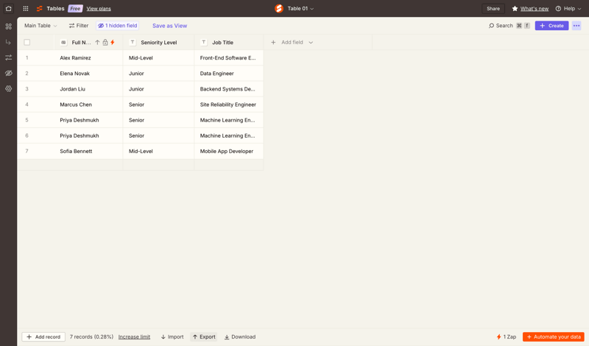Click the orange Table 01 icon
Viewport: 589px width, 346px height.
[279, 8]
